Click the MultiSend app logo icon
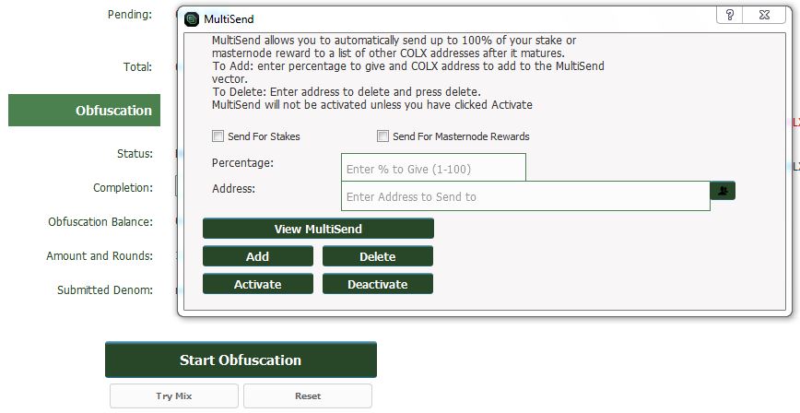 pyautogui.click(x=192, y=19)
